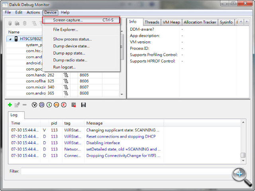
Task: Select the HT9CSP802 device phone icon
Action: 16,39
